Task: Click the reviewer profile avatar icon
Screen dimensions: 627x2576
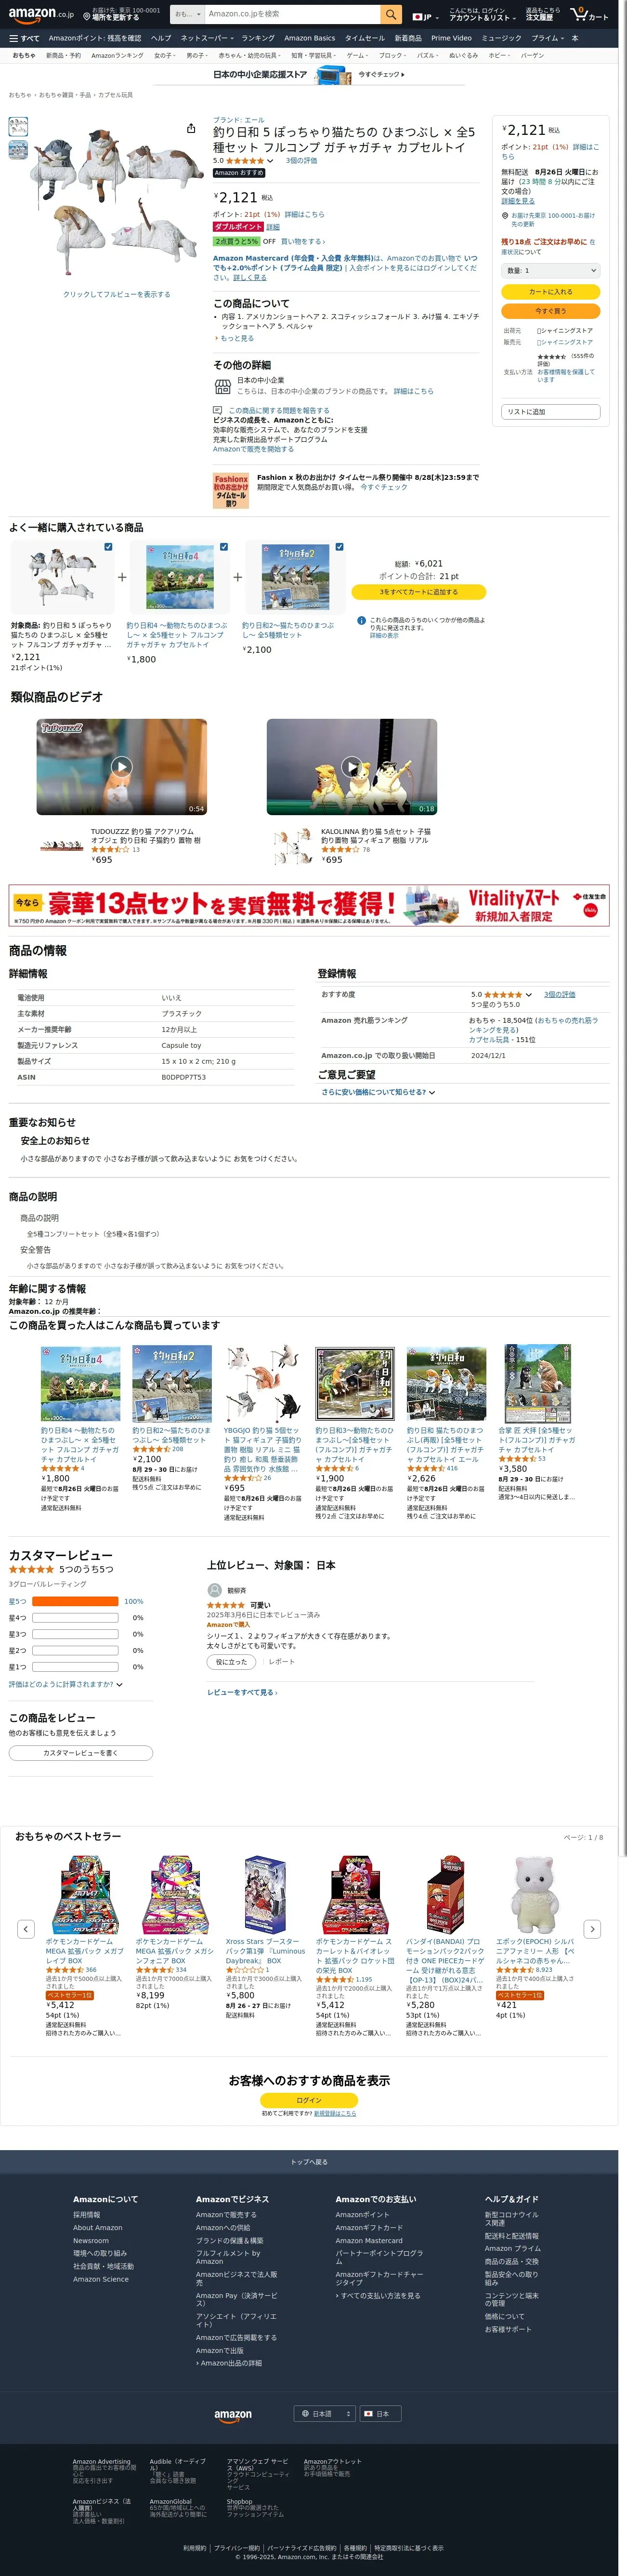Action: [x=214, y=1589]
